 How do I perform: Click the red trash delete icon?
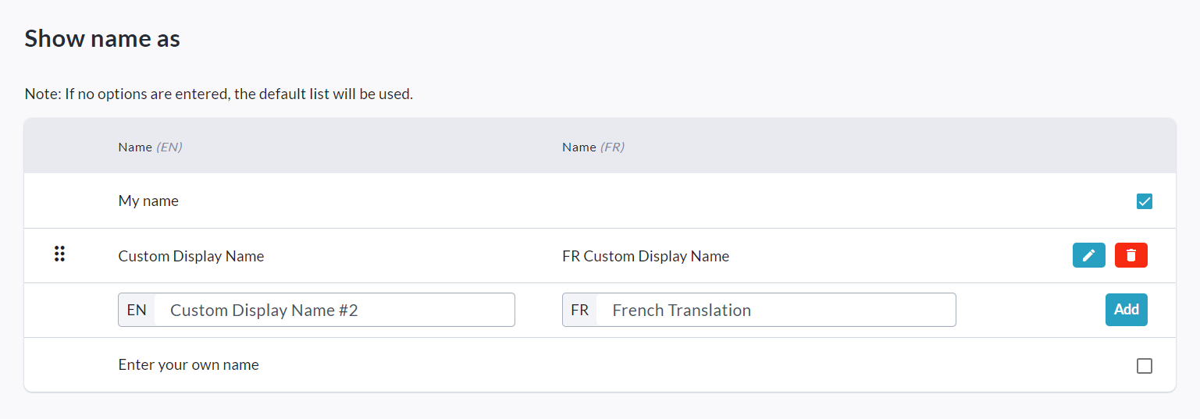[x=1131, y=255]
